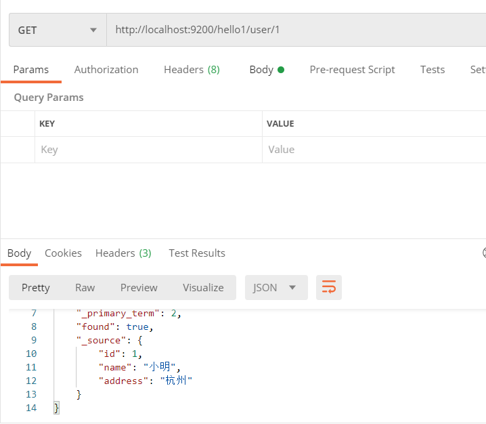Click the Query Params heading
Screen dimensions: 486x424
(x=49, y=98)
